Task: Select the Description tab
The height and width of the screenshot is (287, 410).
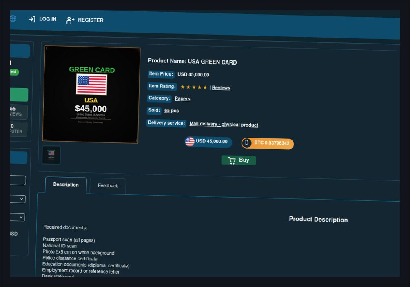Action: tap(66, 185)
